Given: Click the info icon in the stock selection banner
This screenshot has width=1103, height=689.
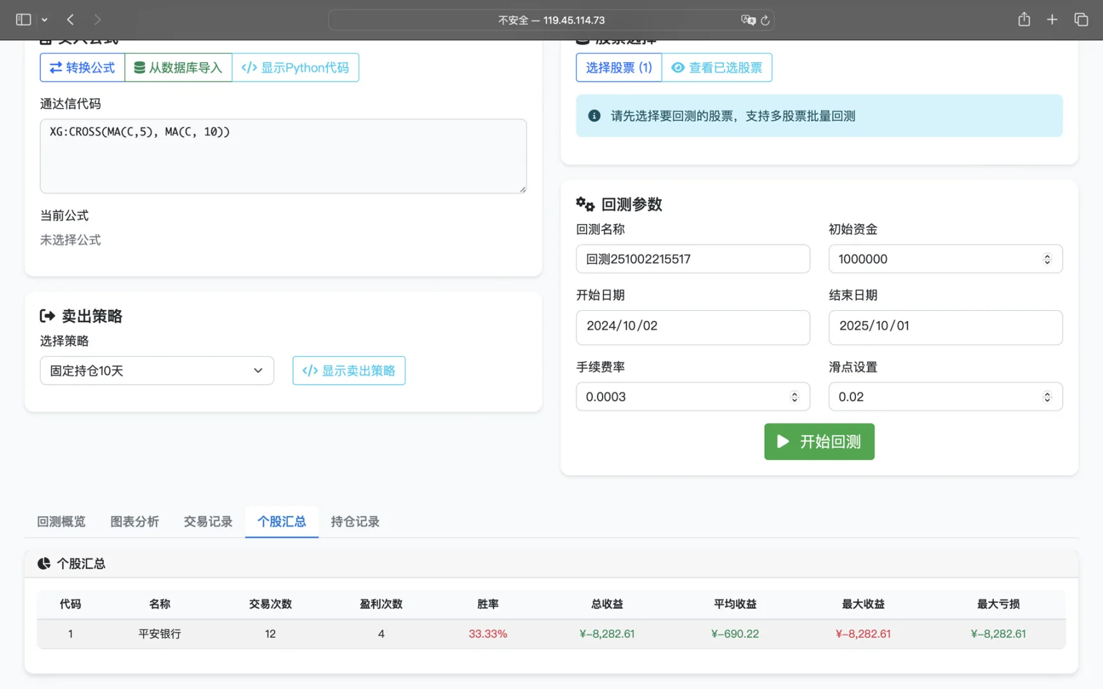Looking at the screenshot, I should (594, 115).
